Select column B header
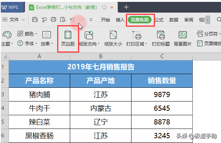Viewport: 221px width, 143px height. coord(101,57)
